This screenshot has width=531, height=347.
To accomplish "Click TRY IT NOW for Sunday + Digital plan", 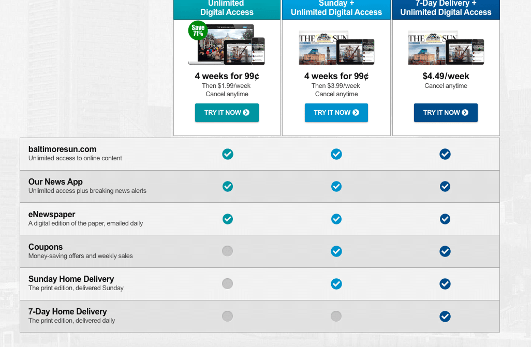I will coord(336,113).
